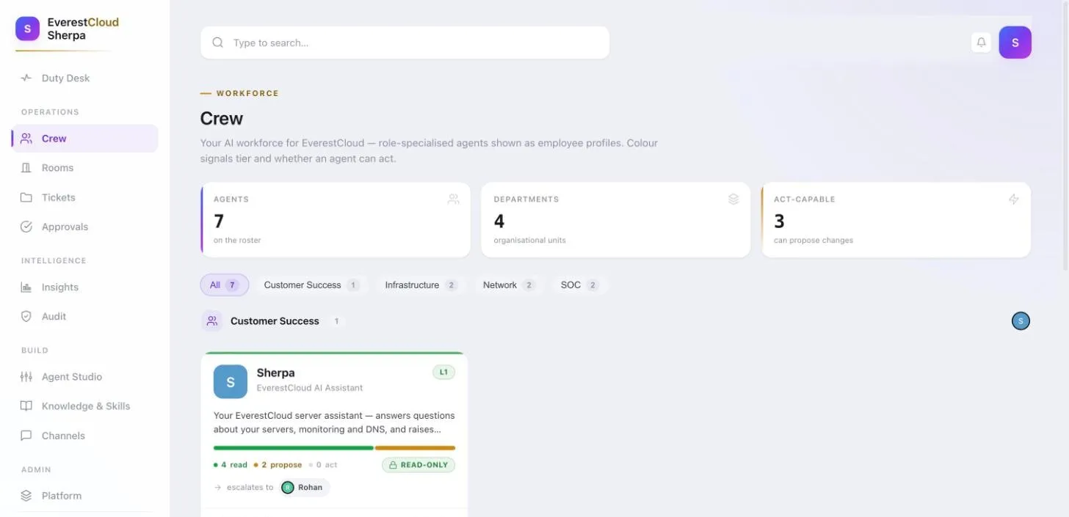Filter crew by Infrastructure

tap(421, 285)
